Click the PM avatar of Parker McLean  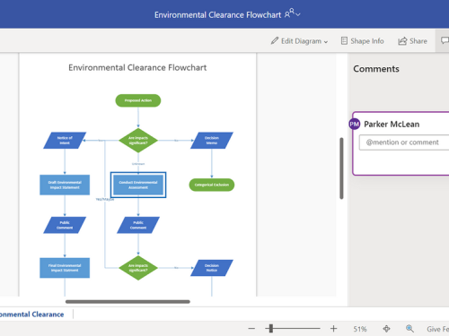click(x=355, y=124)
